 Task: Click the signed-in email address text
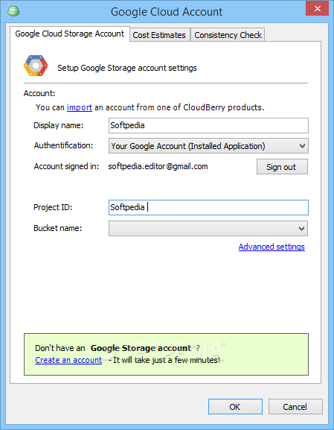158,166
